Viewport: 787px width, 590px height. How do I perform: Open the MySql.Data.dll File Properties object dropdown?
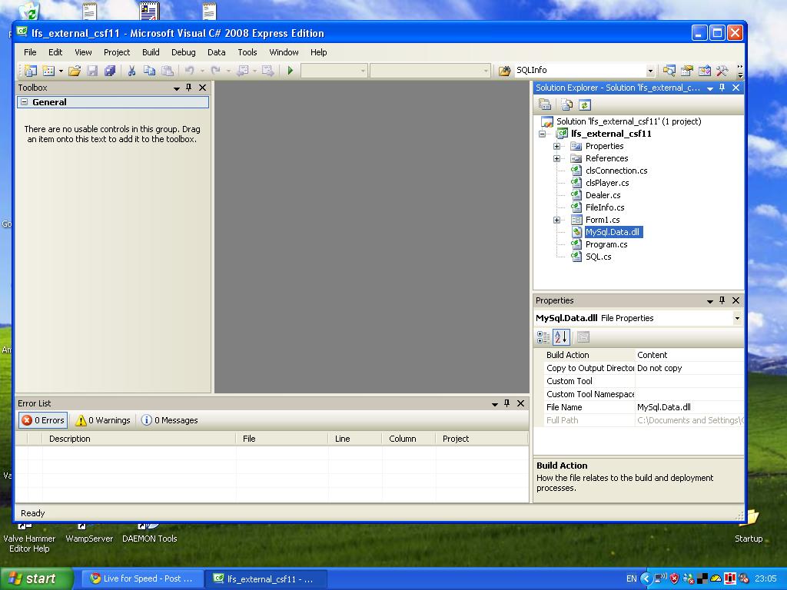[x=737, y=319]
